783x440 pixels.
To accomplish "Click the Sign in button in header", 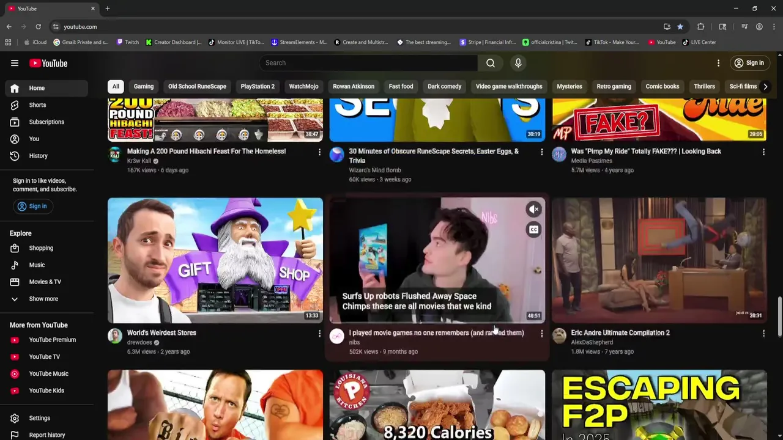I will pos(749,63).
